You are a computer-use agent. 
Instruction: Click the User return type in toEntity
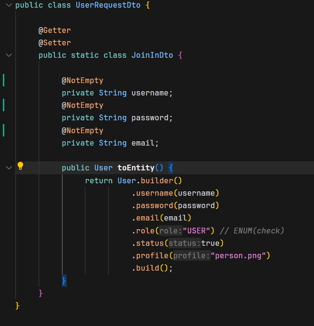coord(103,168)
